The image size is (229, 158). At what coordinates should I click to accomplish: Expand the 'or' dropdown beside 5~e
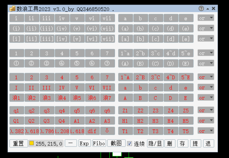[206, 53]
